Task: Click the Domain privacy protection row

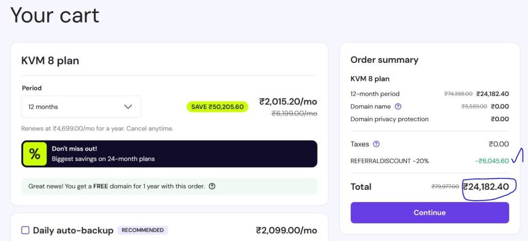Action: pos(389,119)
